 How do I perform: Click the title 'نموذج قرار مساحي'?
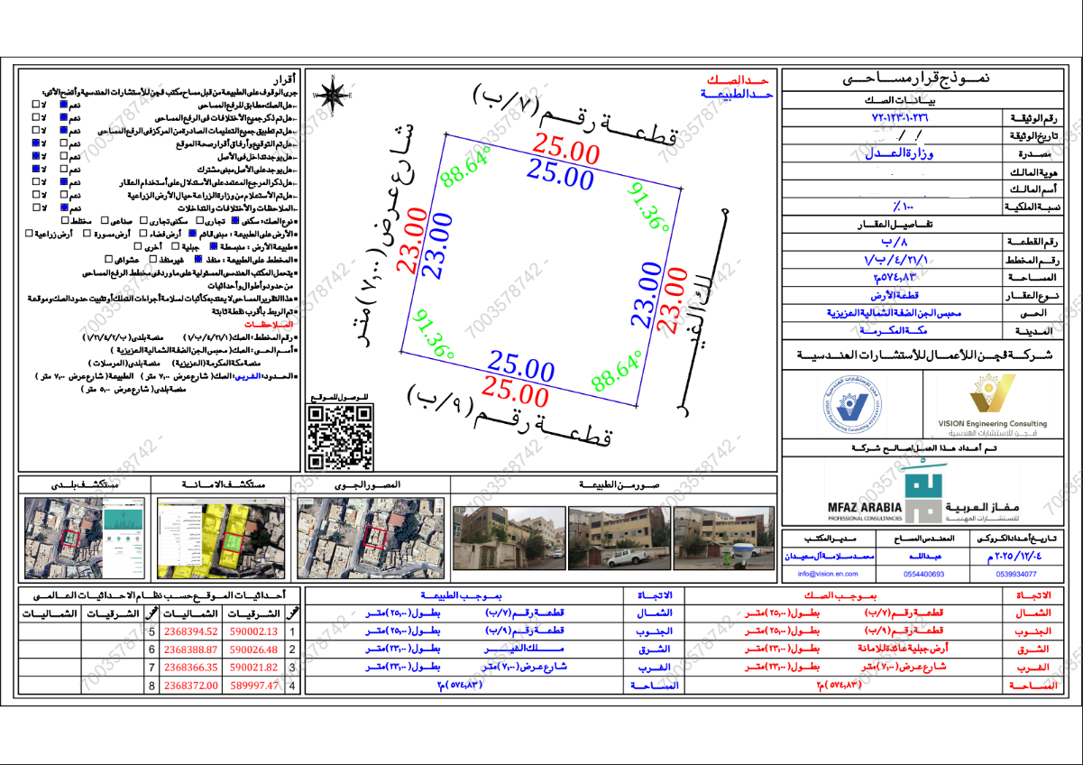coord(914,78)
